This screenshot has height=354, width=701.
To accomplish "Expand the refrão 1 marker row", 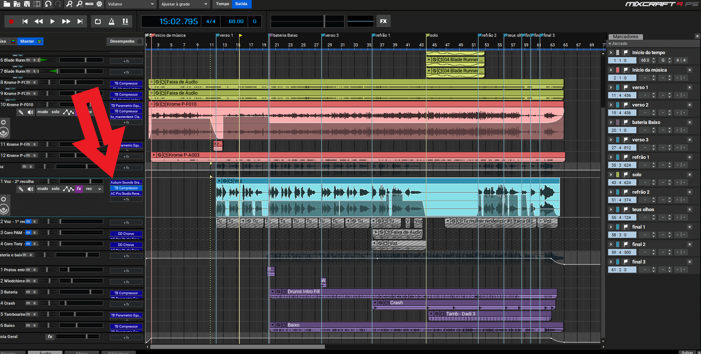I will (x=611, y=157).
